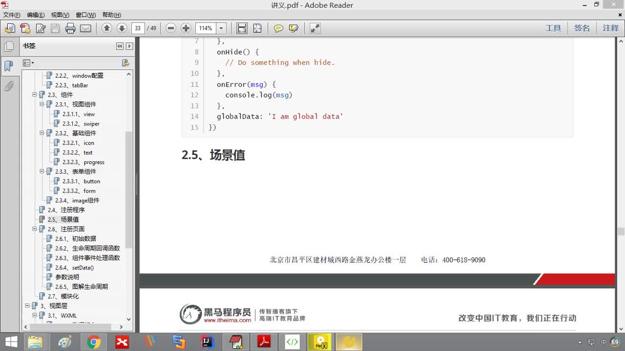The image size is (625, 351).
Task: Click the find current bookmark icon
Action: (125, 63)
